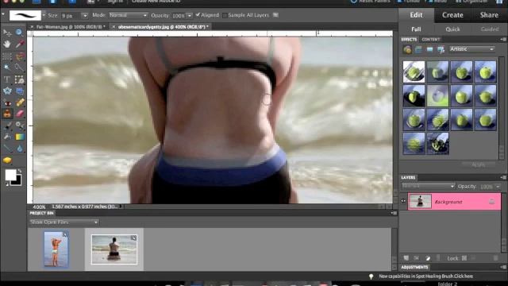Open the Show Open Files dropdown
The height and width of the screenshot is (286, 508).
[63, 222]
